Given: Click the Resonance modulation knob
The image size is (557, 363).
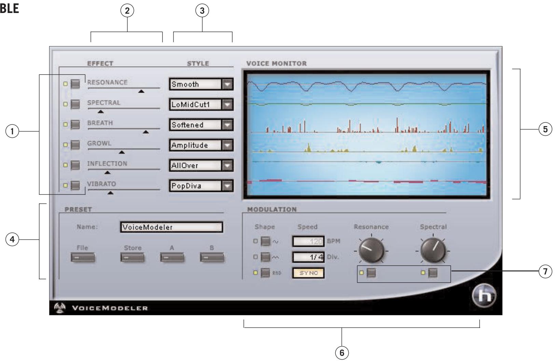Looking at the screenshot, I should coord(372,251).
